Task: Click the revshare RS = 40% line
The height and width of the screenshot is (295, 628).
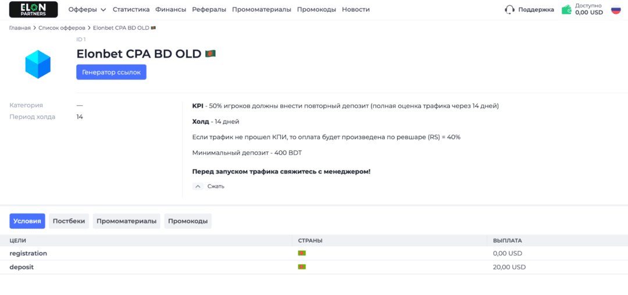Action: click(326, 137)
